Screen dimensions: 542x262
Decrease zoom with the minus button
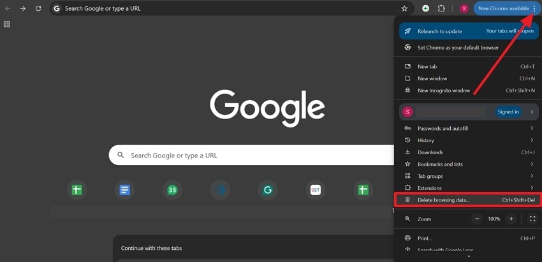[477, 219]
